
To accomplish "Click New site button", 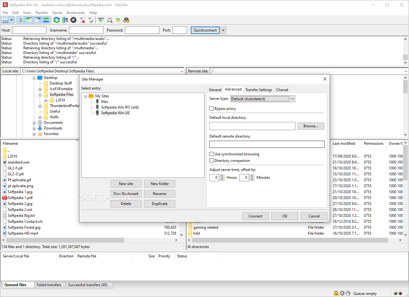I will 126,184.
